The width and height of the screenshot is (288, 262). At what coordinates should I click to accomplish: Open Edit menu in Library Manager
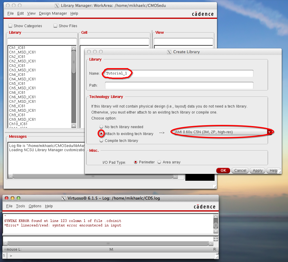[x=20, y=13]
